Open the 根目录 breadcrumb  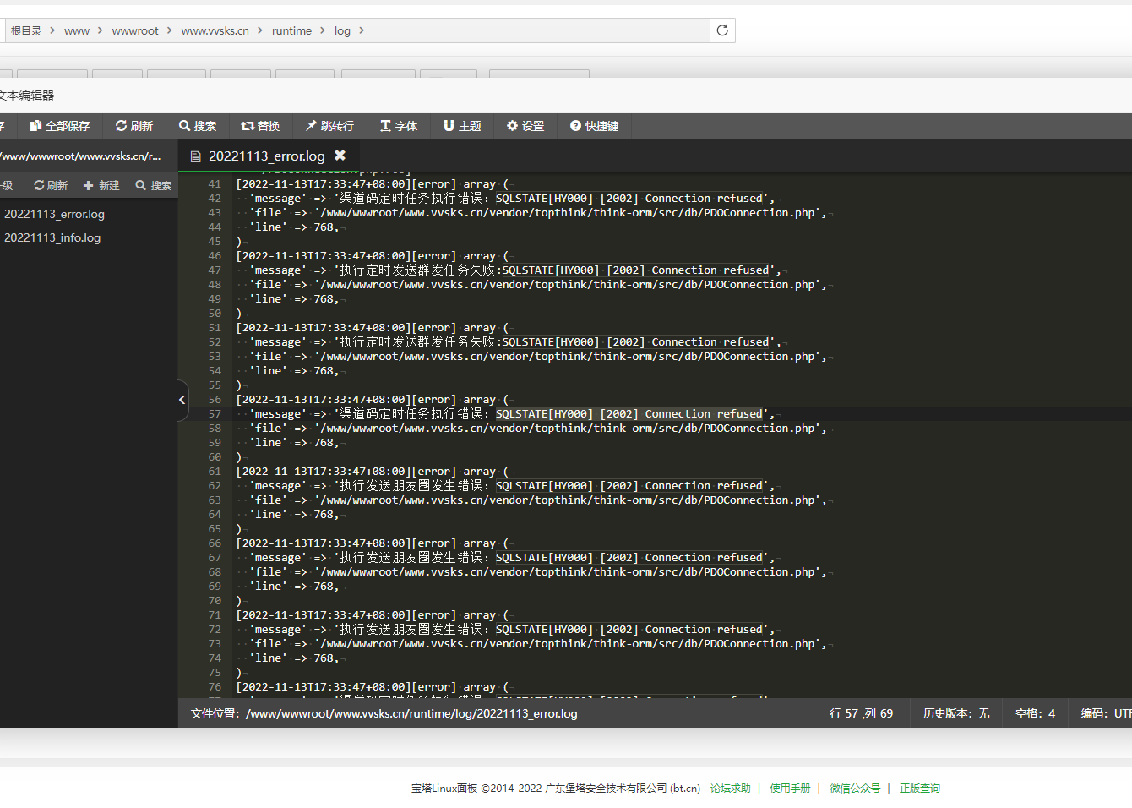click(x=26, y=30)
